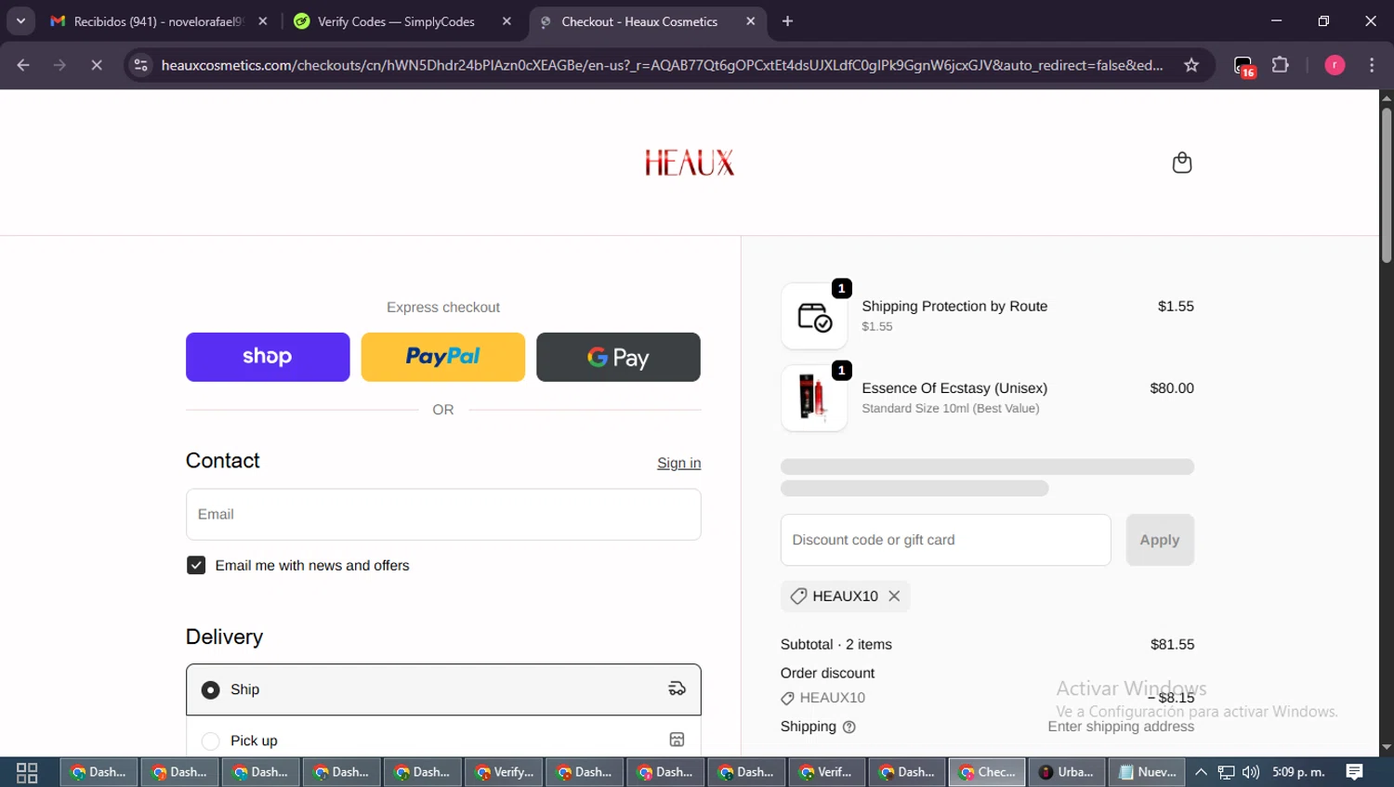Click the scrollbar up arrow
Viewport: 1394px width, 787px height.
coord(1387,98)
